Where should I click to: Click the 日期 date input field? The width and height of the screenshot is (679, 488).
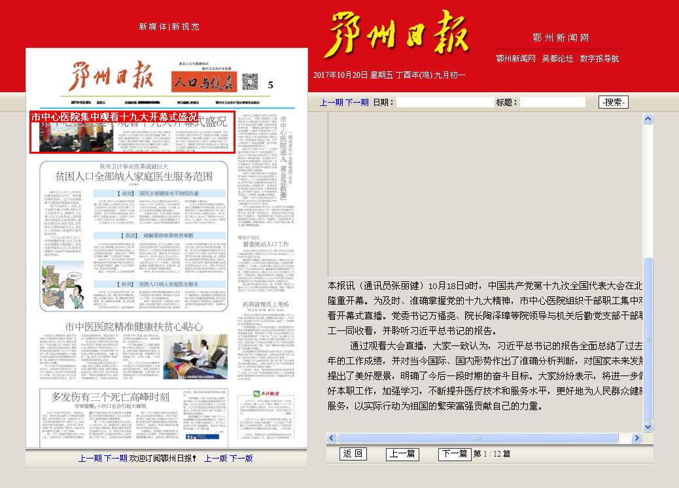[x=445, y=103]
